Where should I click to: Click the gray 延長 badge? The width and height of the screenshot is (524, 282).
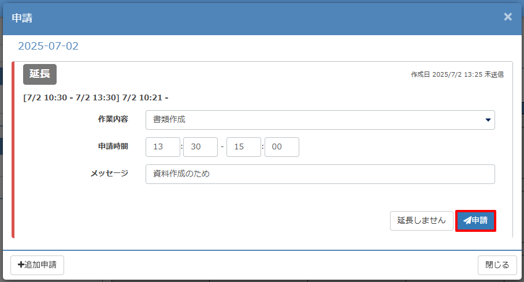pos(40,74)
